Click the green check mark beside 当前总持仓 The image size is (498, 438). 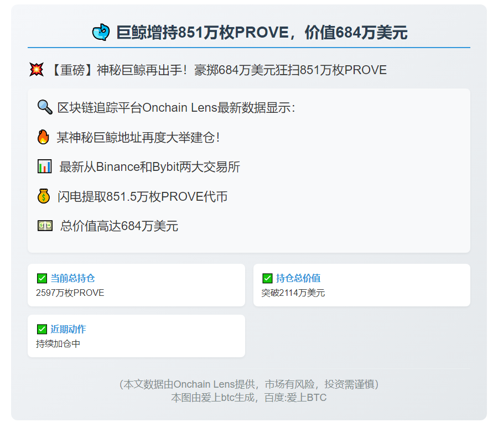[41, 278]
